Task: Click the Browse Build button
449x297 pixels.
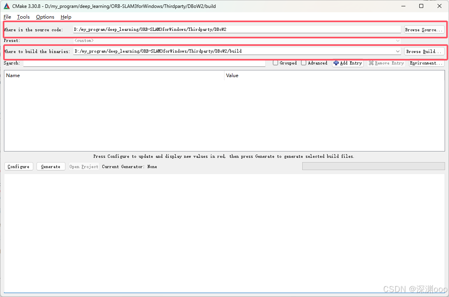Action: point(424,51)
